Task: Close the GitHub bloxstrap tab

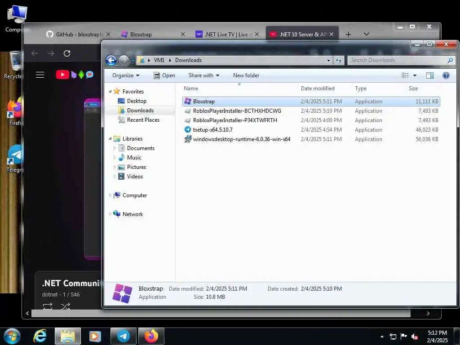Action: pyautogui.click(x=108, y=34)
